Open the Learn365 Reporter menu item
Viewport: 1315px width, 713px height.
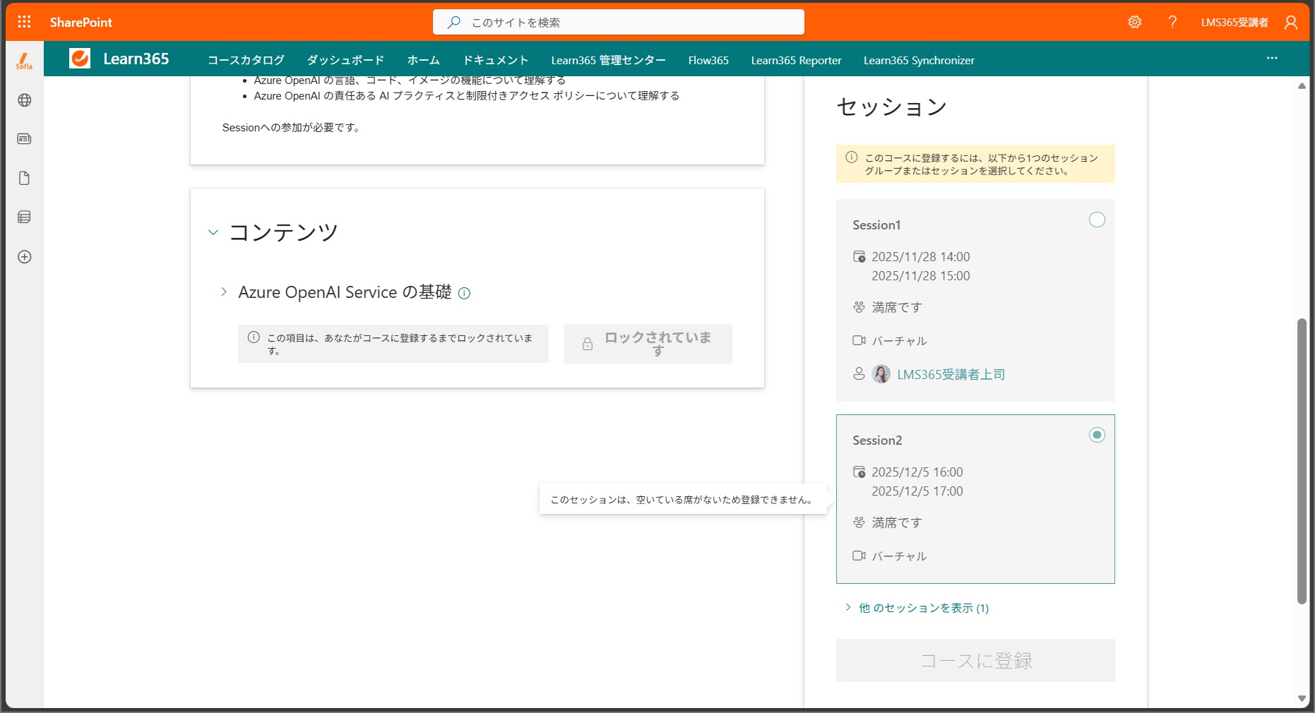[x=796, y=60]
